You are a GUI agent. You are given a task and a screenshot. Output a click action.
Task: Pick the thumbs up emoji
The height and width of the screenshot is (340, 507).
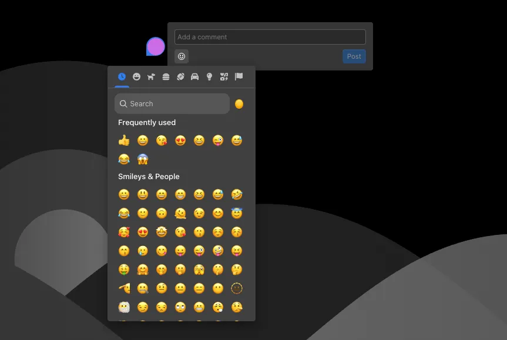pyautogui.click(x=124, y=140)
